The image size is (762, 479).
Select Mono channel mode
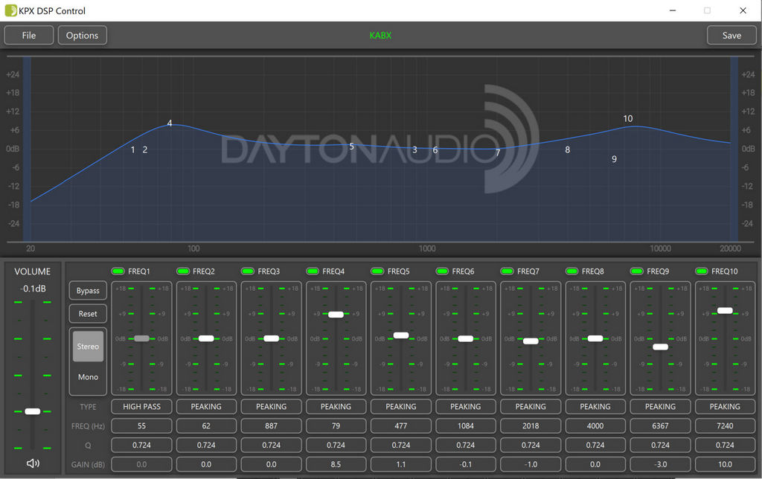(x=88, y=377)
